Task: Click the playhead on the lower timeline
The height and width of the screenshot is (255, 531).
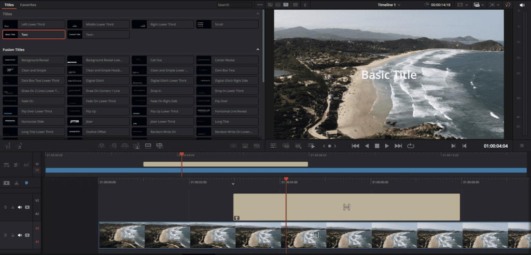Action: (x=286, y=179)
